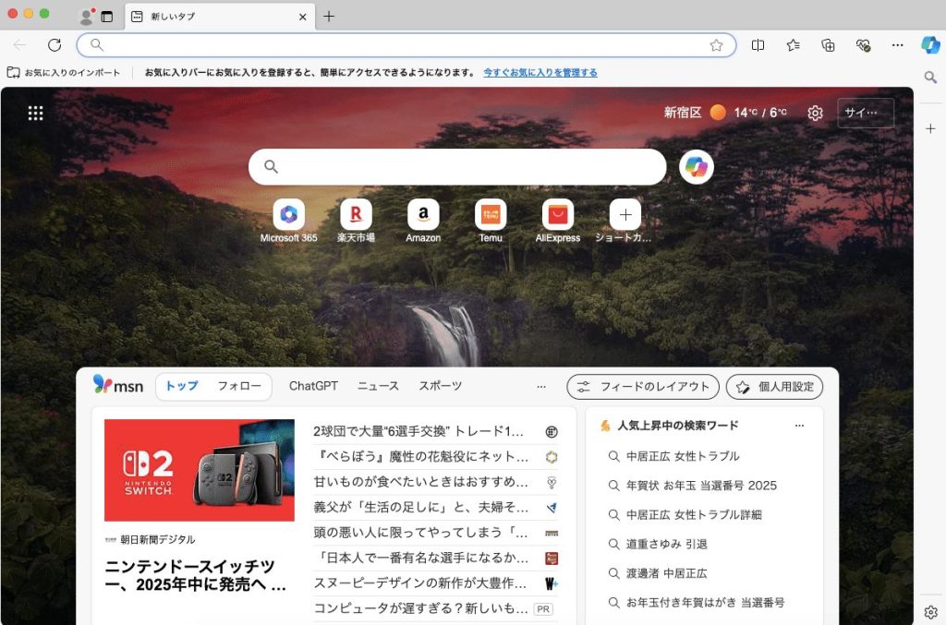Open the 楽天市場 shortcut

coord(355,214)
